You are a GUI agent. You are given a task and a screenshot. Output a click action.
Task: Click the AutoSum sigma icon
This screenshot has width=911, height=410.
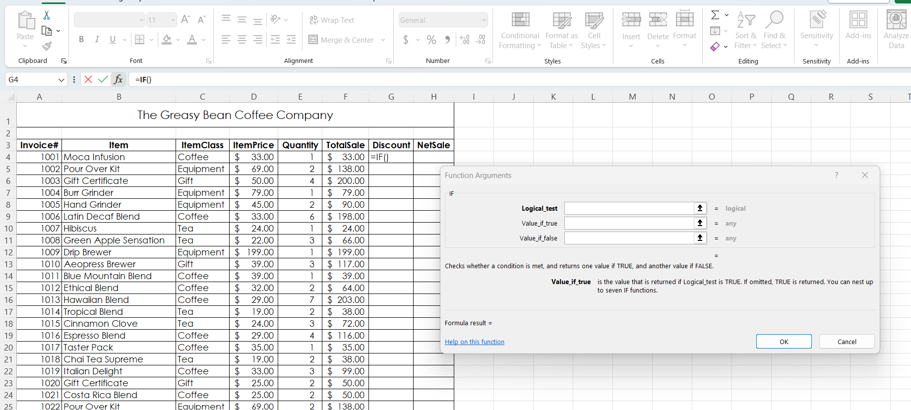click(x=715, y=15)
